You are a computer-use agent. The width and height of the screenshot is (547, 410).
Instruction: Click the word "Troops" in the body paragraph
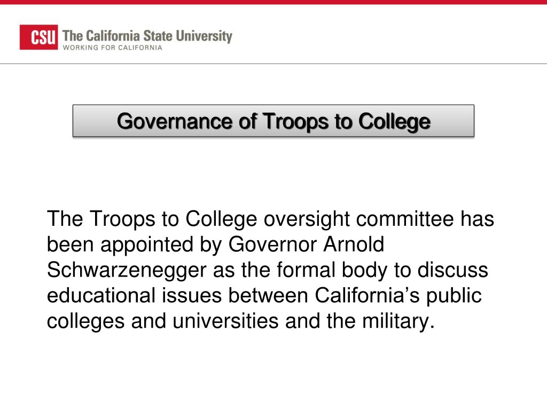tap(122, 220)
